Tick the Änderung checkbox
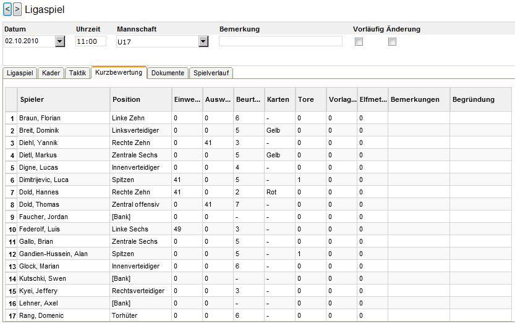This screenshot has height=324, width=515. pyautogui.click(x=392, y=41)
